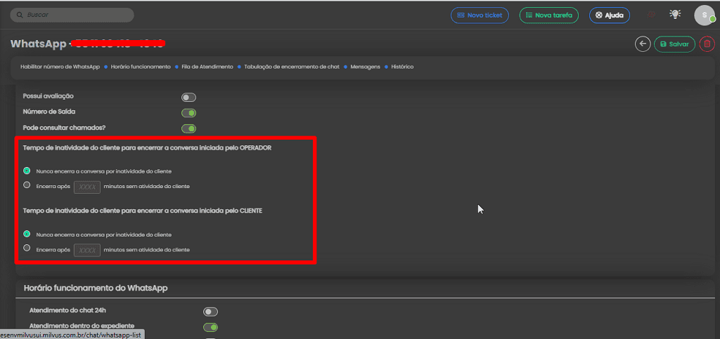This screenshot has width=720, height=339.
Task: Click the dim red icon beside the lightbulb
Action: coord(650,15)
